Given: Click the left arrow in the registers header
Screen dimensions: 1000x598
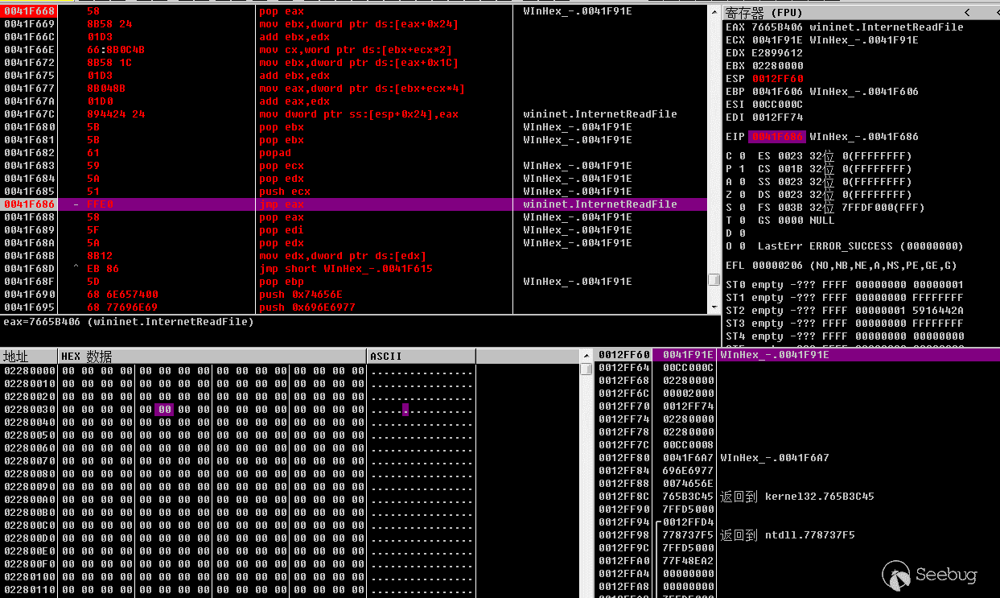Looking at the screenshot, I should click(x=965, y=13).
